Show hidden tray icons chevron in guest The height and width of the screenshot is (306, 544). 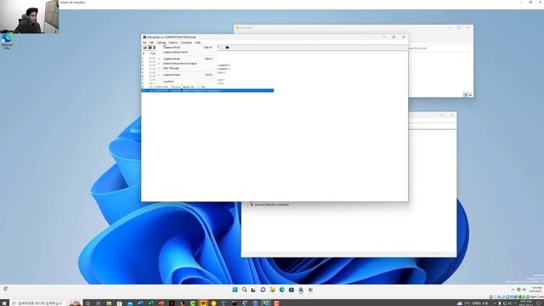coord(513,289)
